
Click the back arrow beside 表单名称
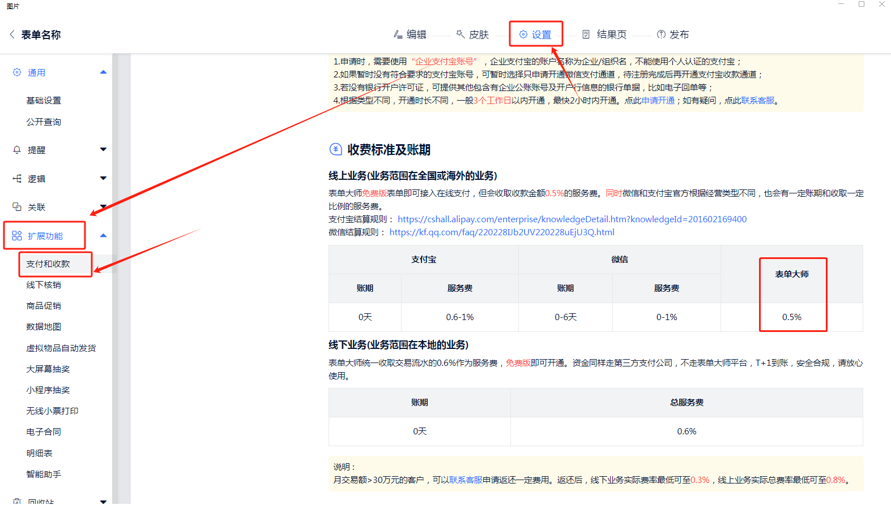[x=12, y=34]
